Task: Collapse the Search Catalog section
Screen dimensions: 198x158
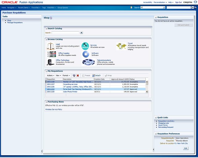Action: [x=46, y=29]
